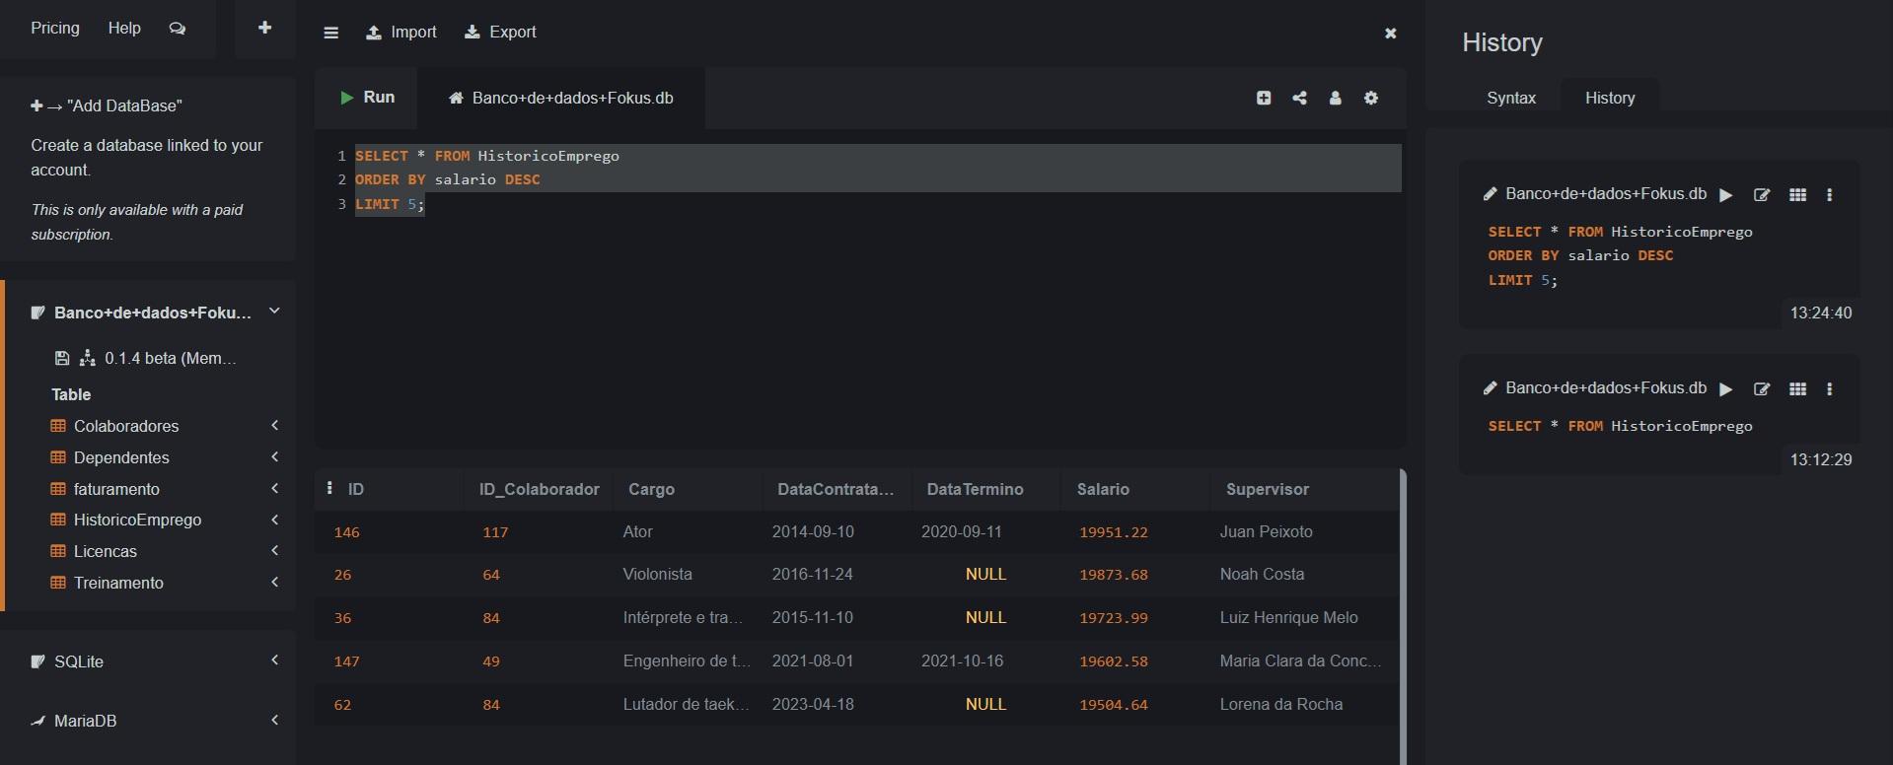Viewport: 1893px width, 765px height.
Task: Select the Dependentes table
Action: tap(121, 457)
